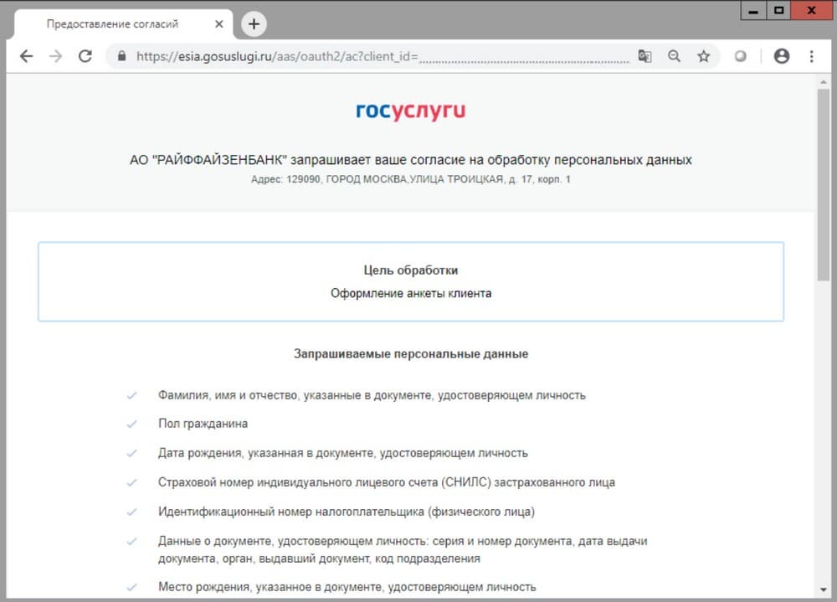
Task: Click heading Запрашиваемые персональные данные
Action: click(x=410, y=353)
